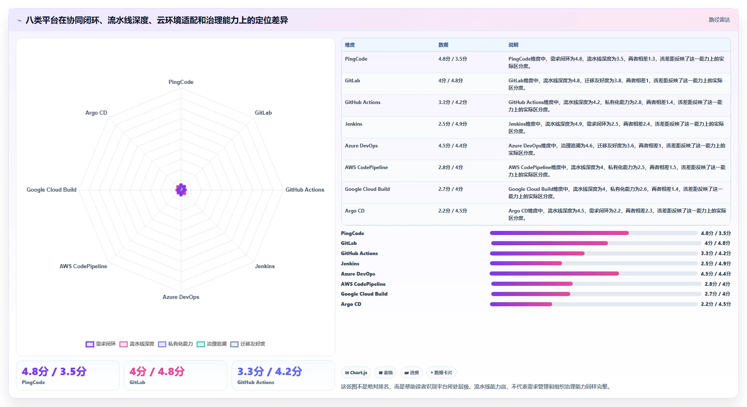Click the 数据卡片 tag chip
747x407 pixels.
441,373
